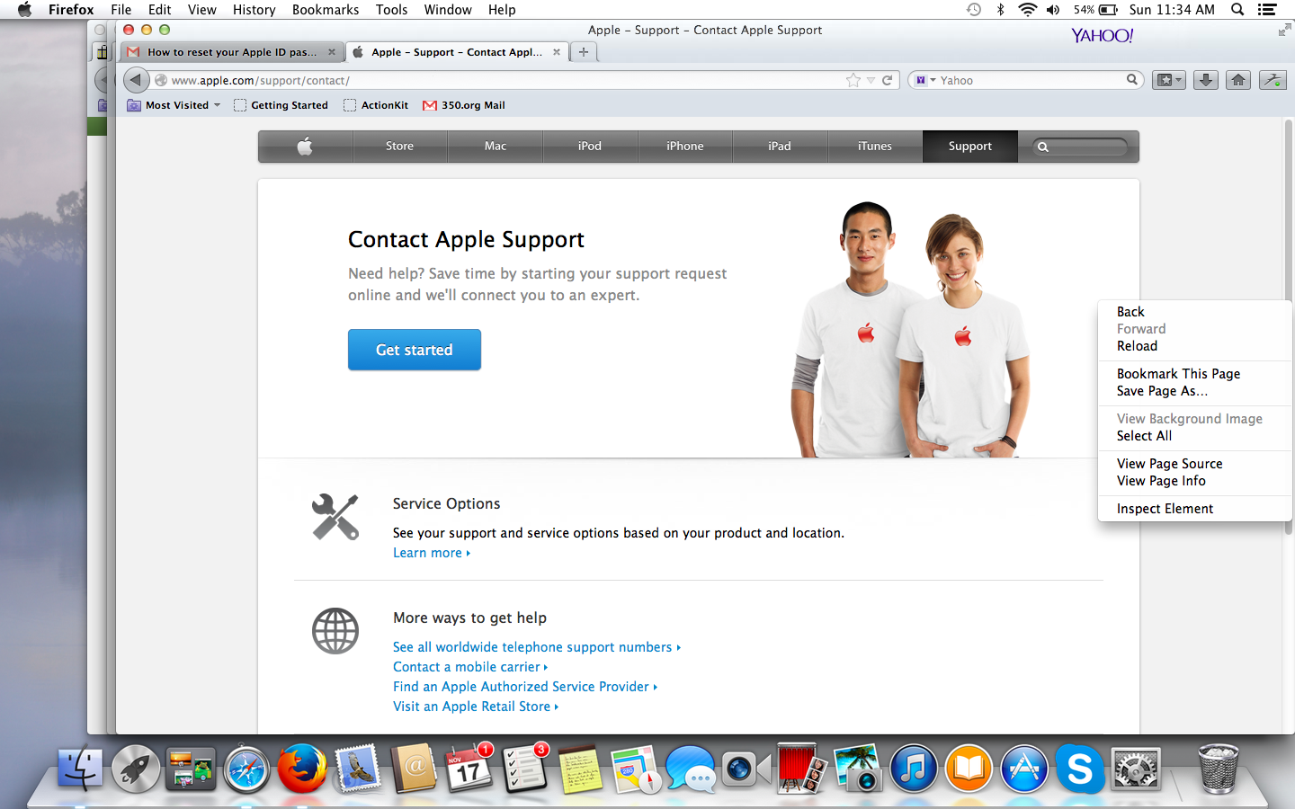Go to the Firefox home page button

point(1238,80)
